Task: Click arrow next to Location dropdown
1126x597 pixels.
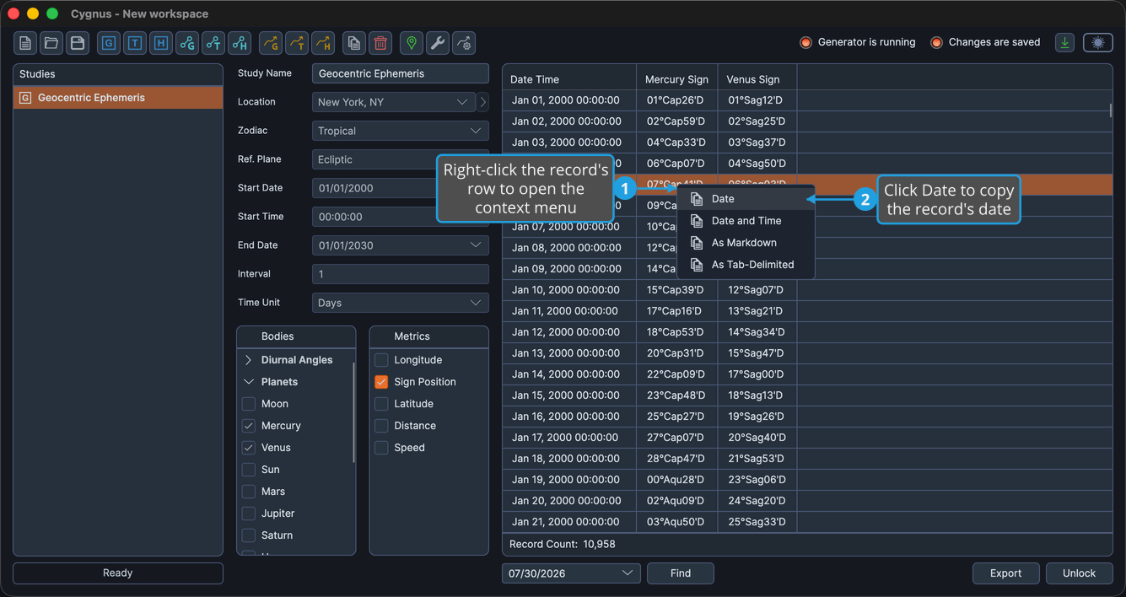Action: coord(482,102)
